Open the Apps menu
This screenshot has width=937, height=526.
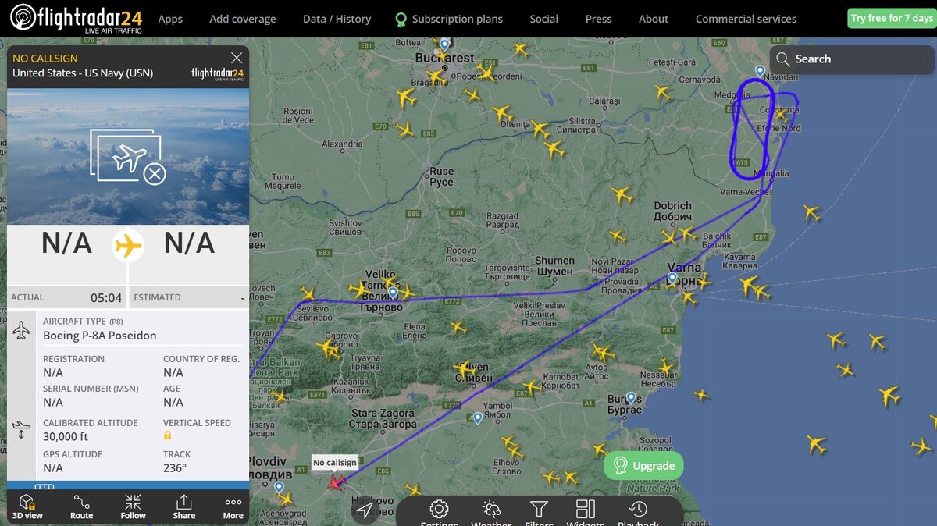tap(170, 19)
